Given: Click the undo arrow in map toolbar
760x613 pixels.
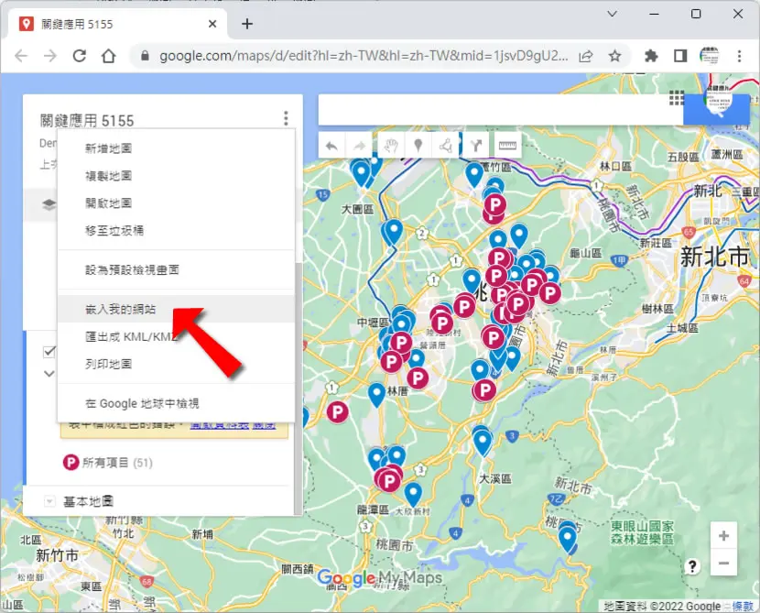Looking at the screenshot, I should [x=332, y=146].
